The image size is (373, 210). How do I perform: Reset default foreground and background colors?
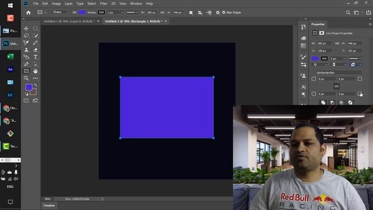tap(27, 94)
